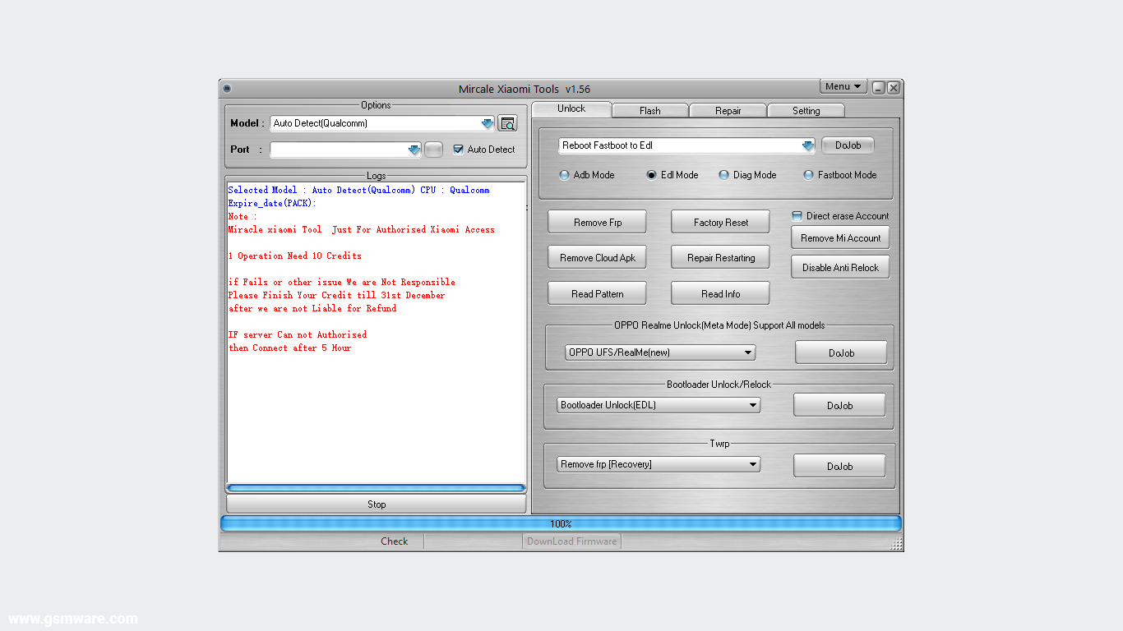
Task: Click the 'Expire_date(PACK):' log line
Action: 272,203
